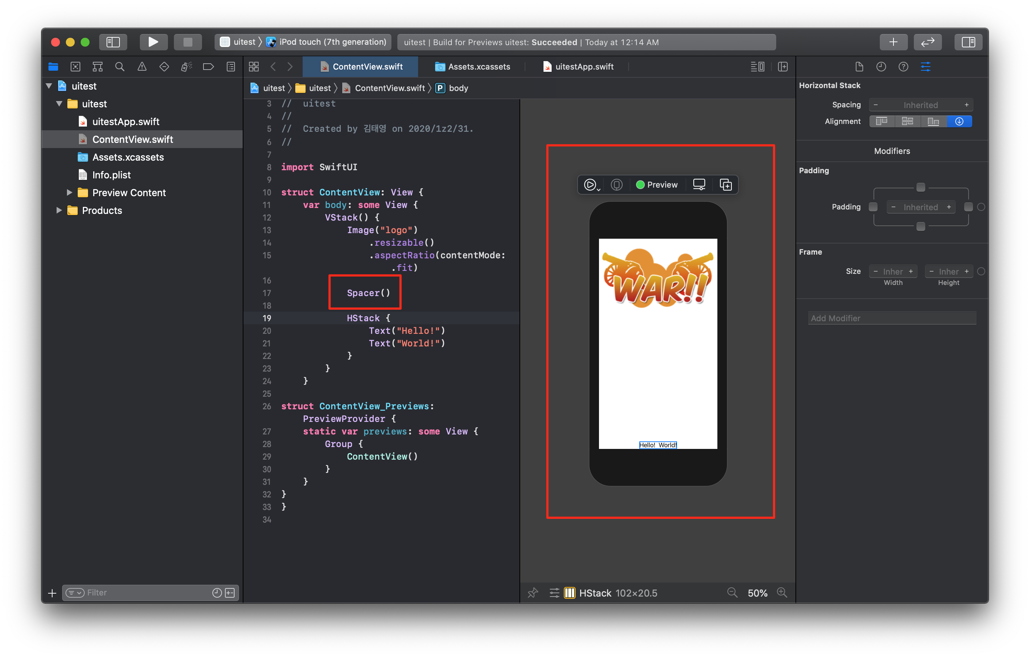Open the Find navigator magnifier icon
This screenshot has width=1030, height=658.
[x=120, y=67]
